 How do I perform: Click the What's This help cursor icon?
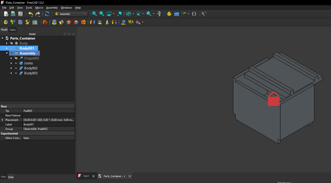coord(204,14)
